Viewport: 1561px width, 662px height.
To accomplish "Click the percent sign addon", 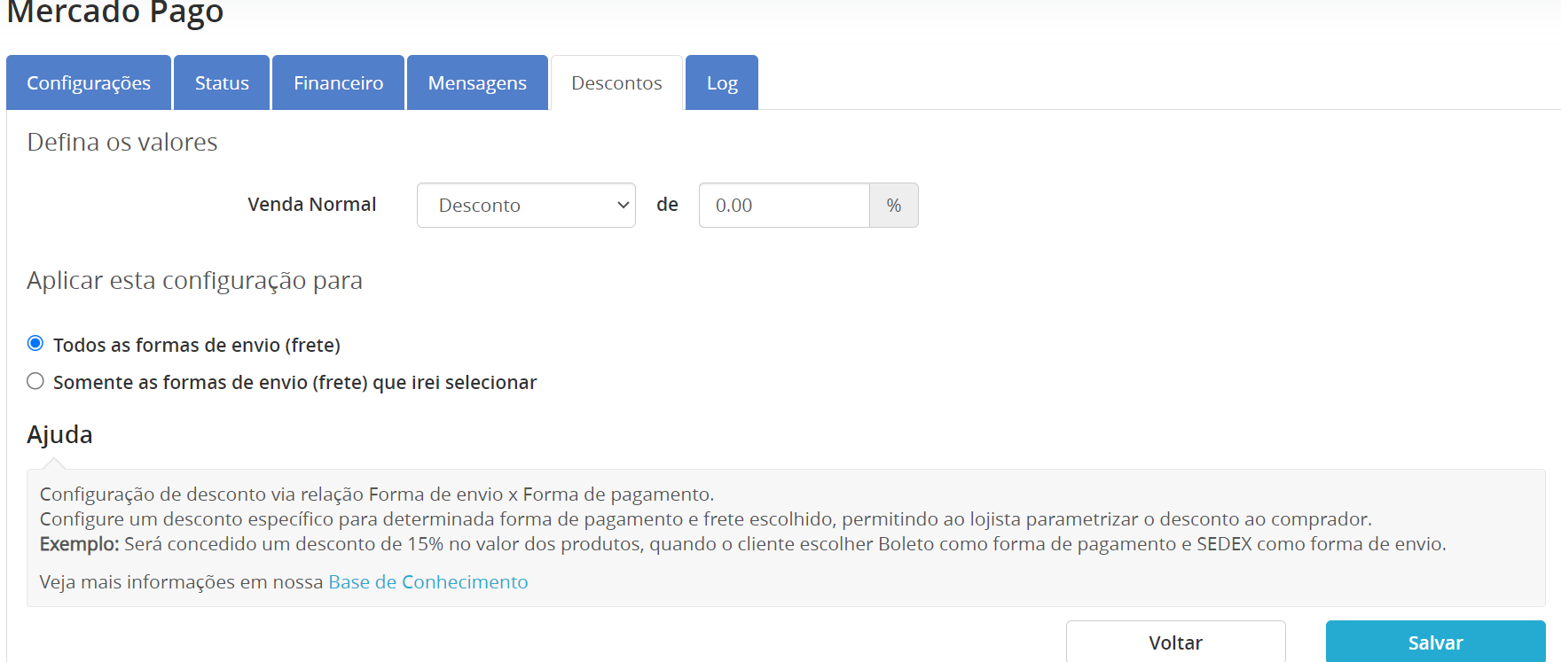I will tap(894, 206).
